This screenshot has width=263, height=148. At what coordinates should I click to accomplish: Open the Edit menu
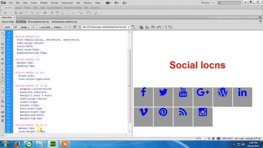tap(18, 3)
